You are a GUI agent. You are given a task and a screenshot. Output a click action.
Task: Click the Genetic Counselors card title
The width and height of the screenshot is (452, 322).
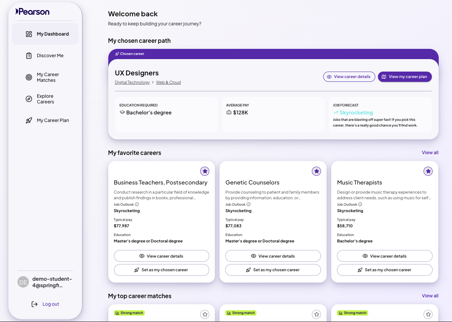coord(253,183)
